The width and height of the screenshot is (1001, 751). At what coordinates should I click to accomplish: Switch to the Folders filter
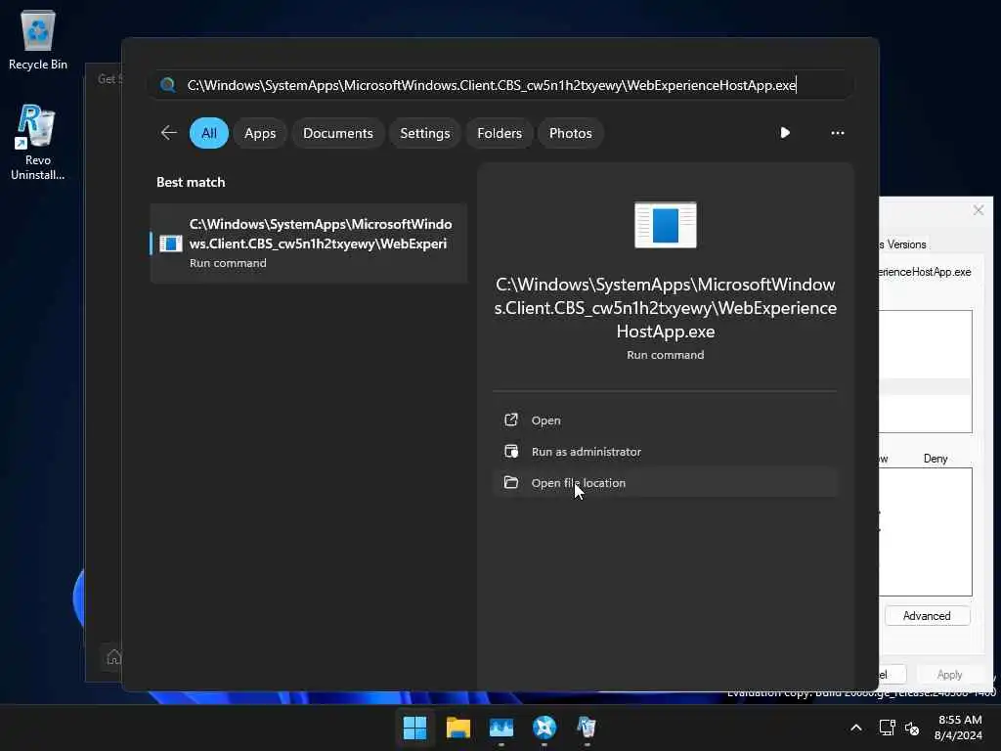[500, 133]
